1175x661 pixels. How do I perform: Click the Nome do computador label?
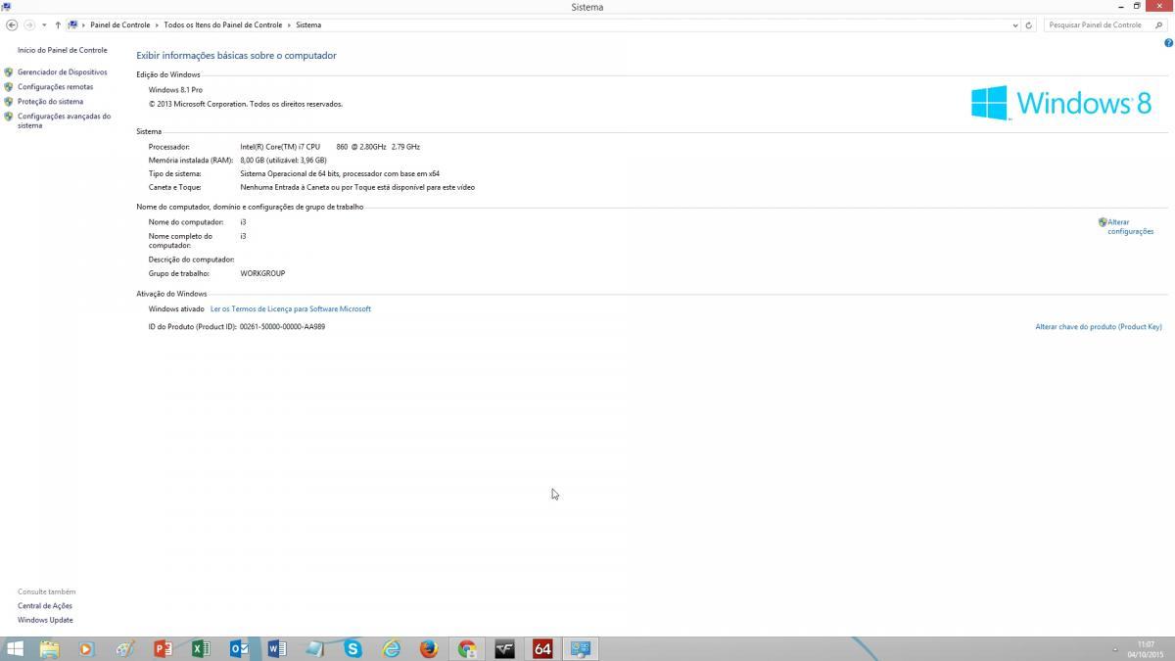coord(186,222)
